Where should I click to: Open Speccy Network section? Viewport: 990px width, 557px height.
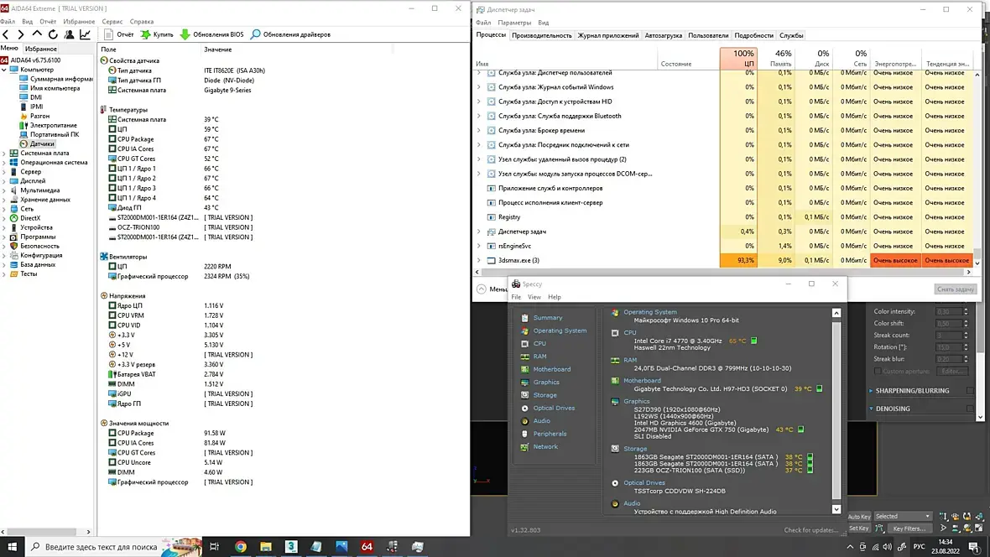(545, 446)
